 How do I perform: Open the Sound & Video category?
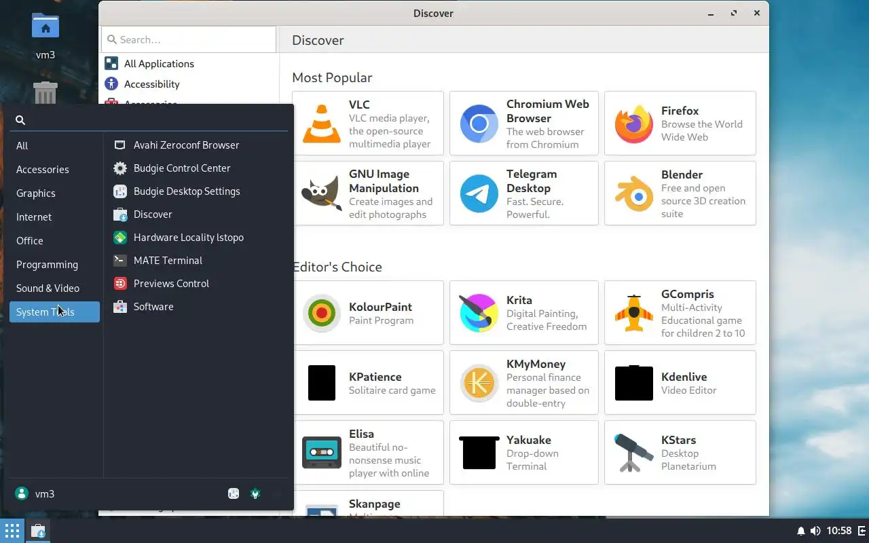click(x=54, y=288)
